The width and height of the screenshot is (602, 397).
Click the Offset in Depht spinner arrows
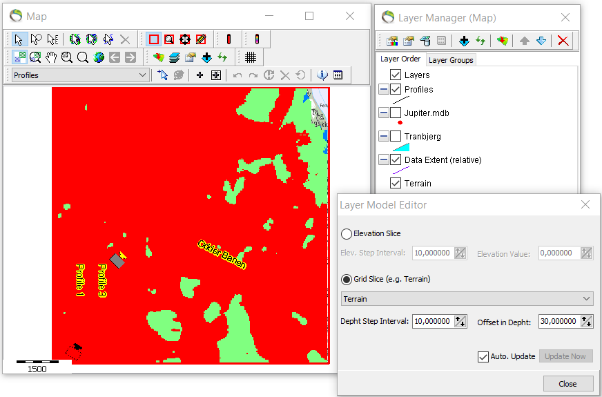click(586, 321)
